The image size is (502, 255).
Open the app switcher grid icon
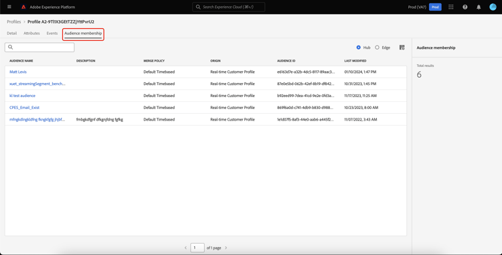click(450, 7)
